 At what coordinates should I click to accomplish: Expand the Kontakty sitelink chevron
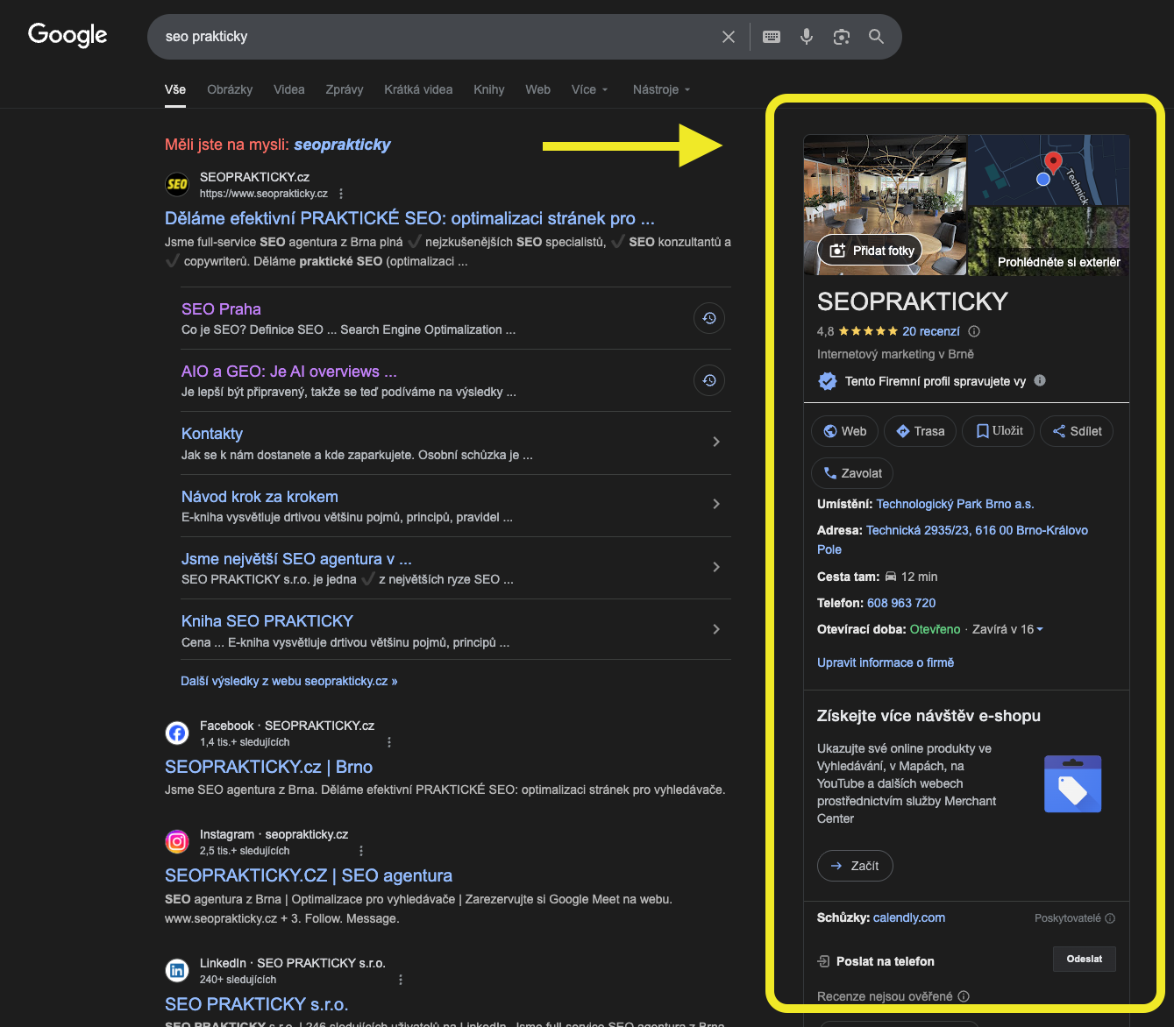pyautogui.click(x=716, y=442)
